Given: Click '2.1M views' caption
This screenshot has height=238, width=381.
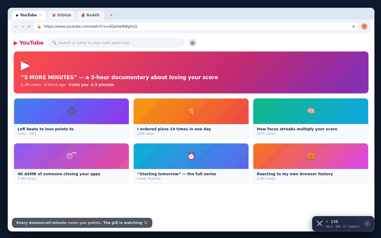Looking at the screenshot, I should click(x=26, y=178).
